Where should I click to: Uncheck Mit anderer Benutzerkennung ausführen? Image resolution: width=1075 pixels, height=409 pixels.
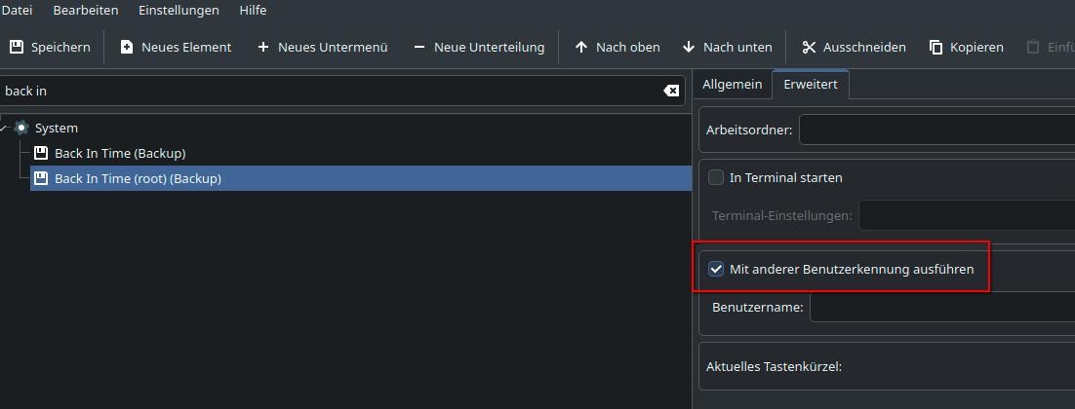coord(716,270)
